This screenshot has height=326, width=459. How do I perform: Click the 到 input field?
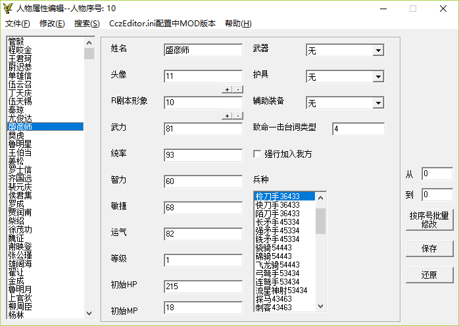(x=437, y=195)
